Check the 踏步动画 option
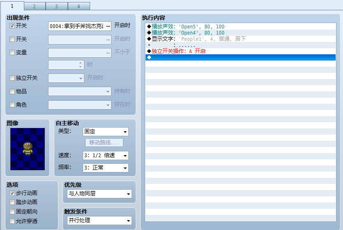 click(12, 202)
